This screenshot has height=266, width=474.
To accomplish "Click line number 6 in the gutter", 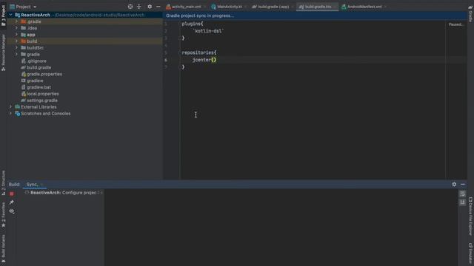I will tap(166, 60).
